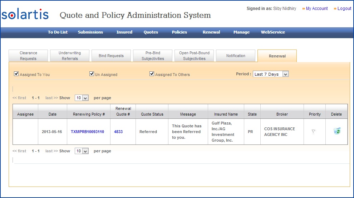Image resolution: width=354 pixels, height=198 pixels.
Task: Click the arrow icon beside Logout
Action: 335,9
